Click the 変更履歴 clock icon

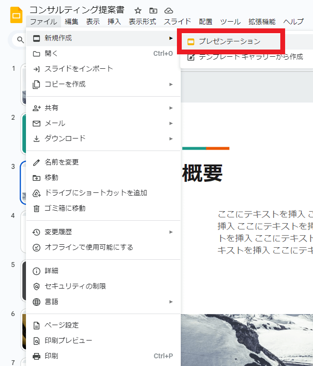(x=37, y=232)
